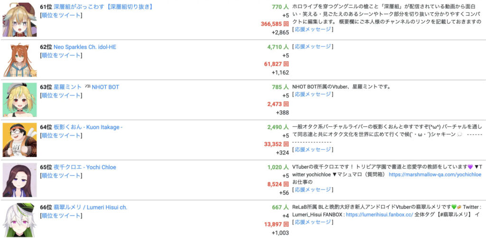Screen dimensions: 486x238
Task: Open the 61位 深層組がぶっこわす avatar thumbnail
Action: pyautogui.click(x=19, y=19)
